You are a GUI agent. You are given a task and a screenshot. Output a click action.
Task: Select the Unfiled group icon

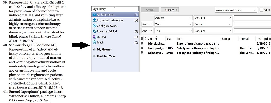click(94, 37)
